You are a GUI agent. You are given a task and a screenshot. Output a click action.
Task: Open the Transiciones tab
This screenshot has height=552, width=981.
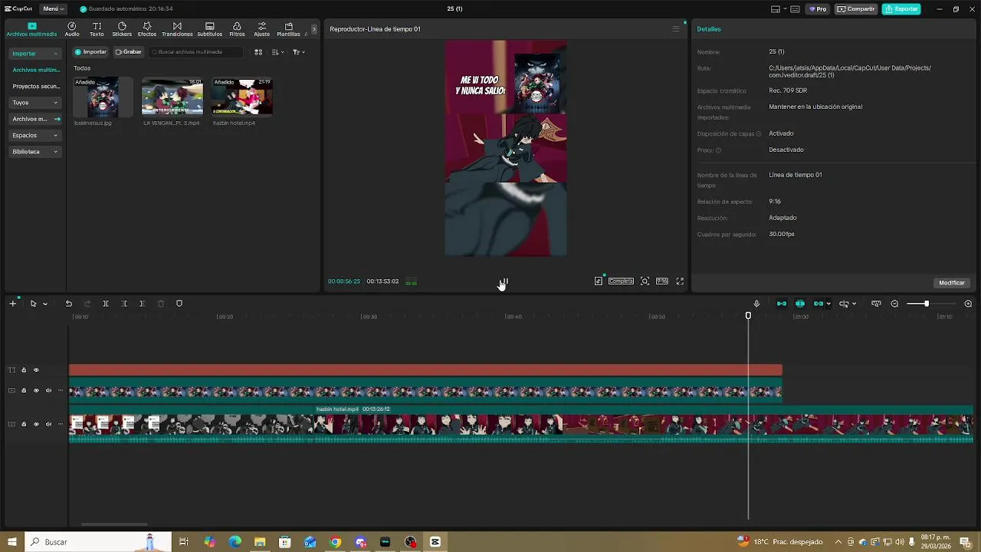177,29
